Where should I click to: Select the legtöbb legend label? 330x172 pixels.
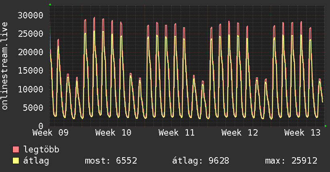pyautogui.click(x=41, y=150)
